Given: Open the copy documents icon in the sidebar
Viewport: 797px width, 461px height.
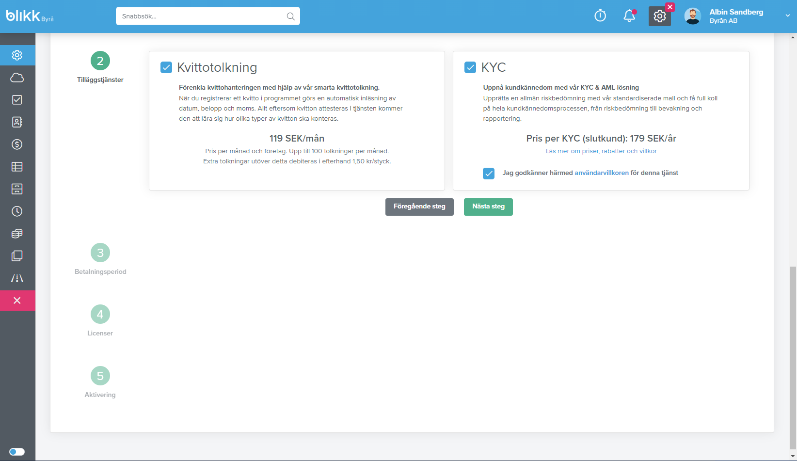Looking at the screenshot, I should click(x=17, y=256).
